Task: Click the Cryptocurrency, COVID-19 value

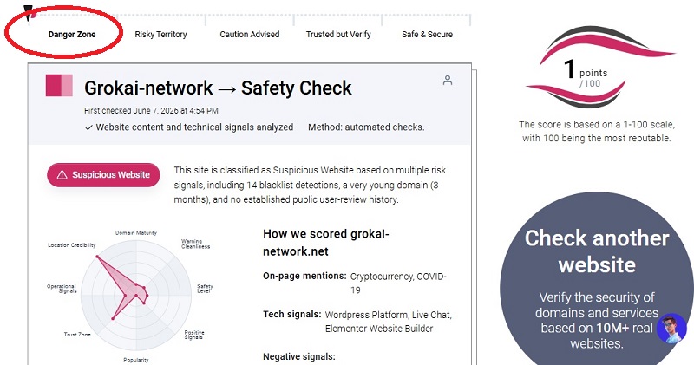Action: coord(398,284)
